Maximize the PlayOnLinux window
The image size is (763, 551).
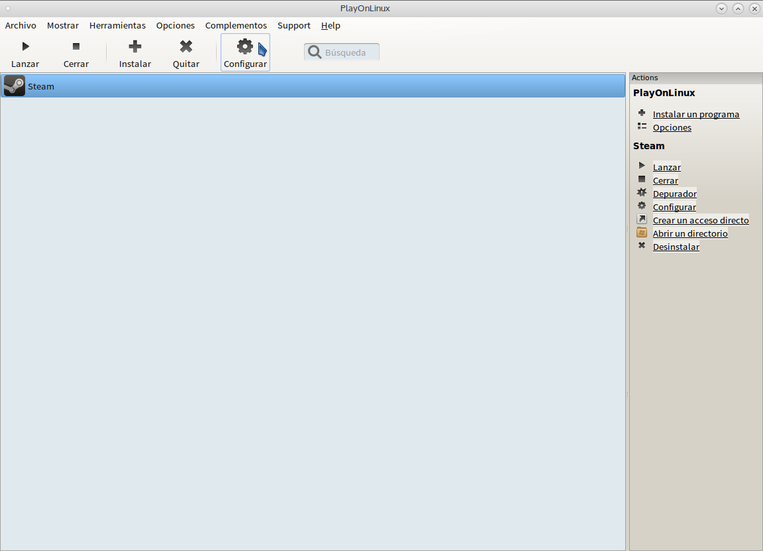(738, 8)
